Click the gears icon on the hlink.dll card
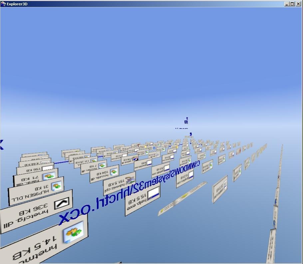 [x=49, y=176]
